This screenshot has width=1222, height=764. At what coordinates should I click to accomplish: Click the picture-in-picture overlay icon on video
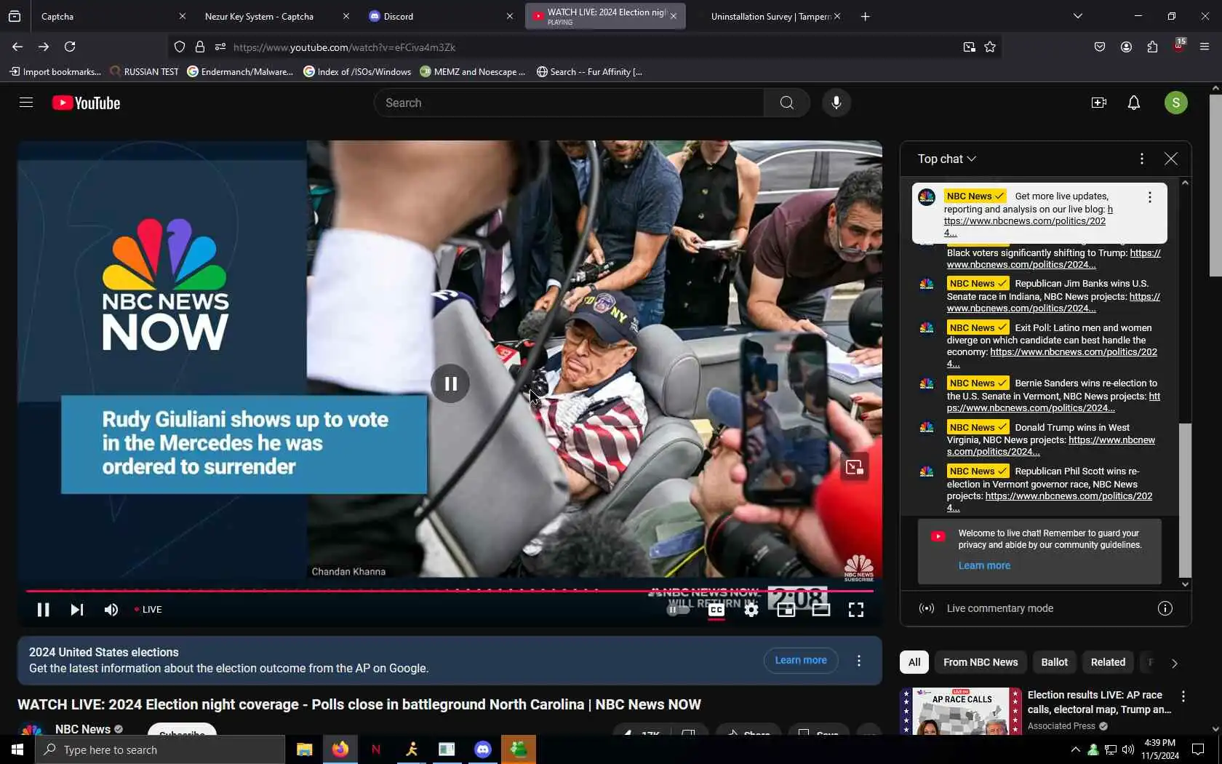(855, 466)
